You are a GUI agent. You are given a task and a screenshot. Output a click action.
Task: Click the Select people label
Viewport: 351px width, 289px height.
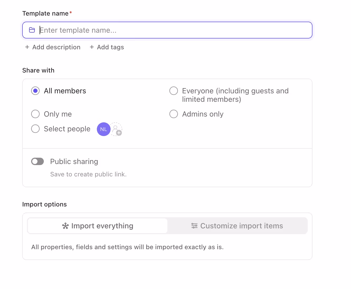coord(67,129)
